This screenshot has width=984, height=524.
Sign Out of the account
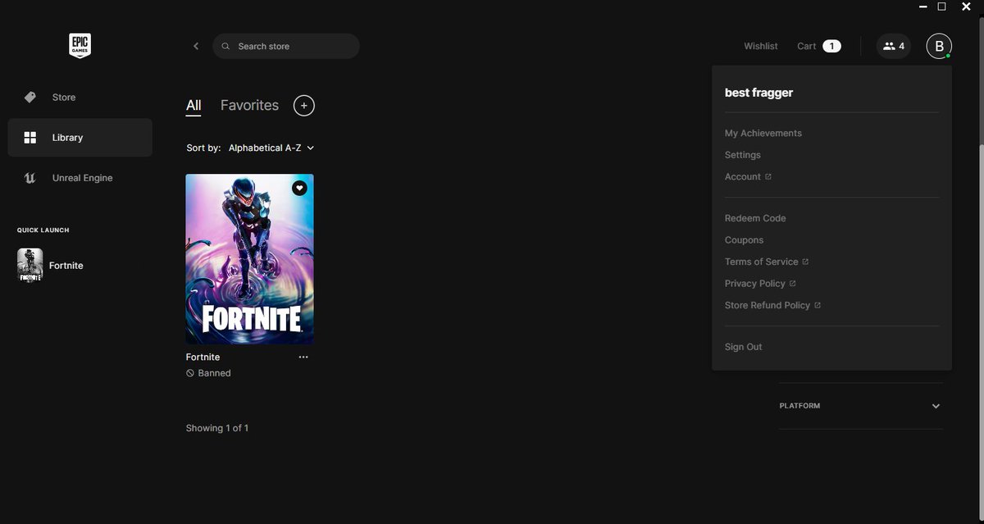(x=744, y=347)
